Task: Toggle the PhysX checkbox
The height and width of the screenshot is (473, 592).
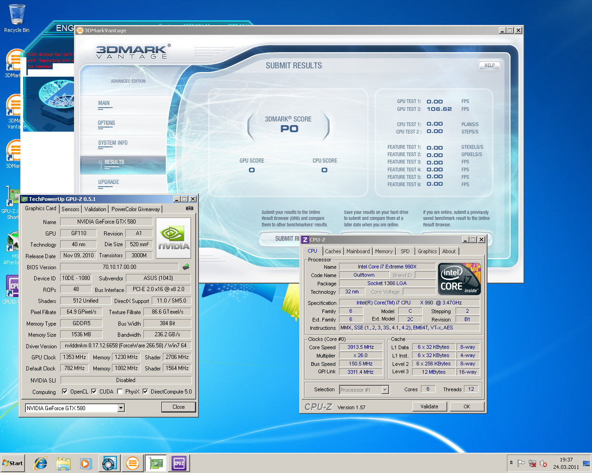Action: click(x=120, y=391)
